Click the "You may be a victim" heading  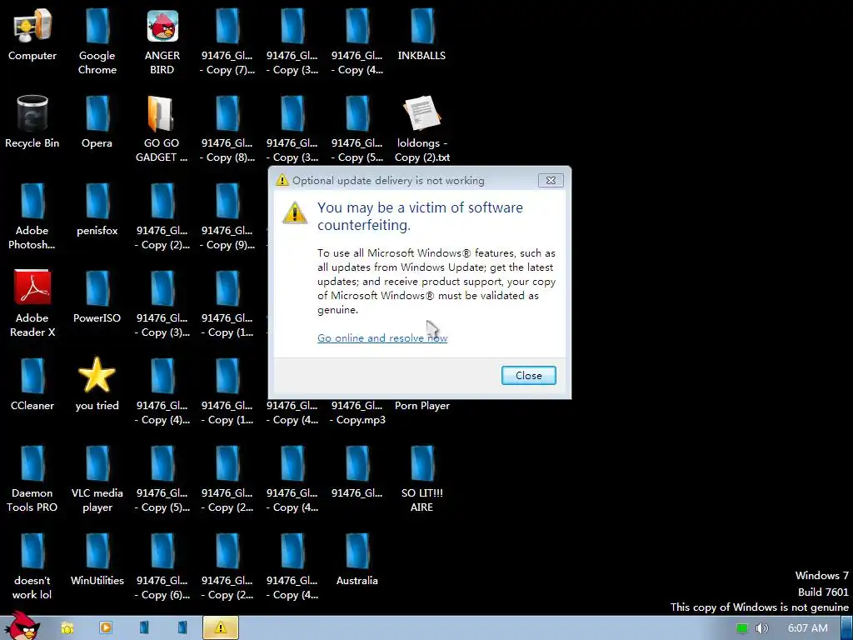pyautogui.click(x=420, y=216)
